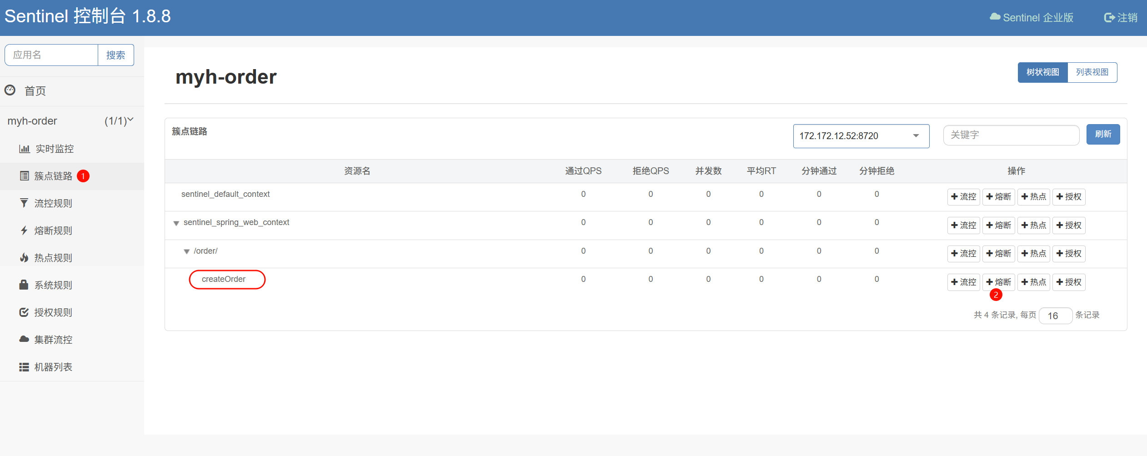Viewport: 1147px width, 456px height.
Task: Switch to 树状视图 tree view
Action: (1042, 72)
